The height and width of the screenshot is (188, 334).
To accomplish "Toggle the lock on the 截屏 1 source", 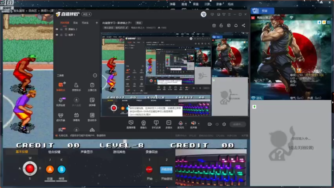I will click(61, 35).
